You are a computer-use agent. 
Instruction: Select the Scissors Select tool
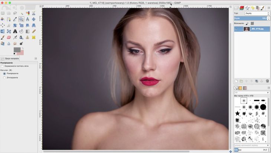tap(34, 13)
